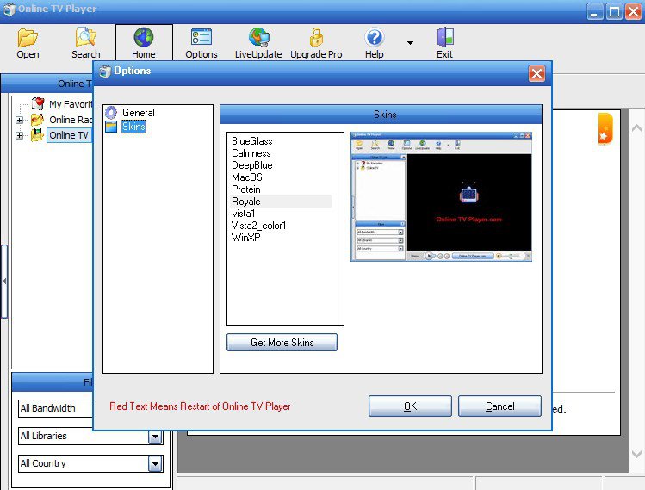
Task: Click the Open folder toolbar icon
Action: pyautogui.click(x=28, y=38)
